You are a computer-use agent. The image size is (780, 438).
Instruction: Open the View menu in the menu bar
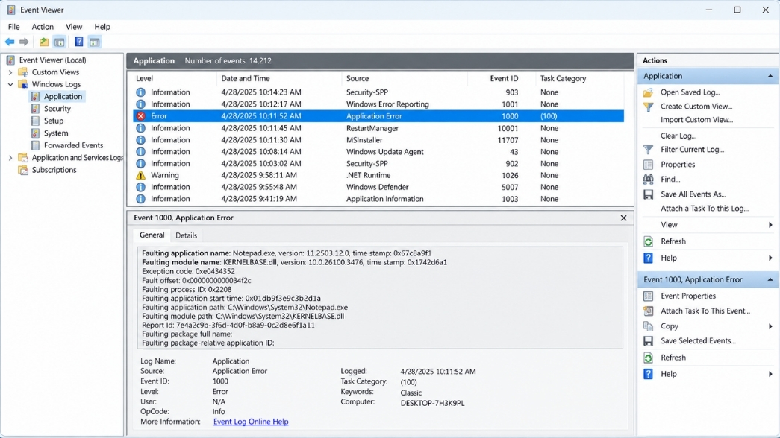(x=74, y=27)
